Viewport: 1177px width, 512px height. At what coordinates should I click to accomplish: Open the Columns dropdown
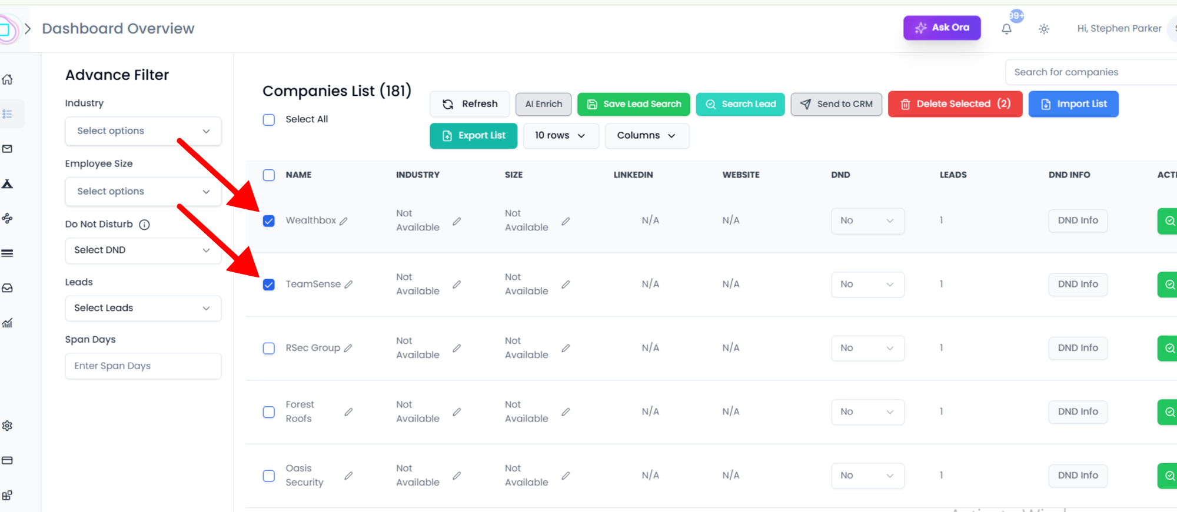coord(646,136)
